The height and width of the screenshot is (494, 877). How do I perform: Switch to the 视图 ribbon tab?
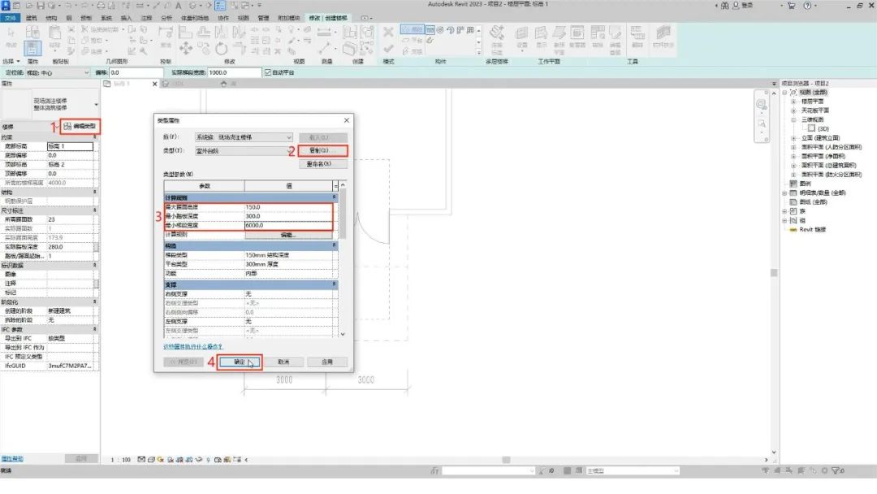pyautogui.click(x=244, y=18)
